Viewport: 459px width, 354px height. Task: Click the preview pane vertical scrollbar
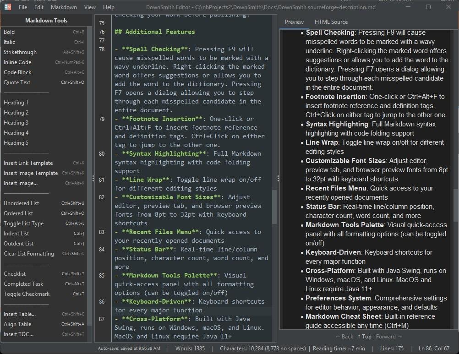coord(456,205)
